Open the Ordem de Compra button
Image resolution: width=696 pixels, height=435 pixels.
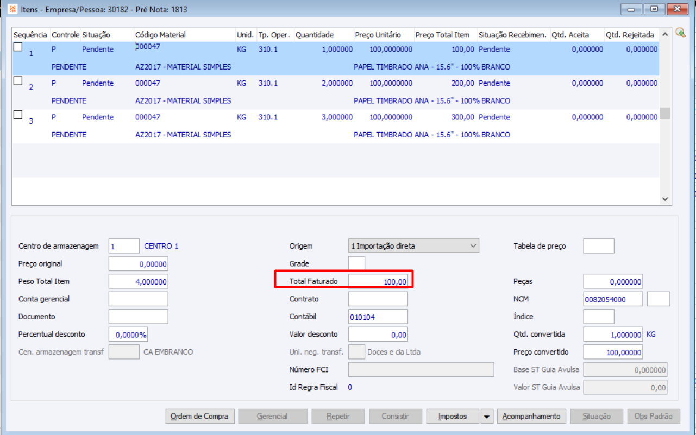pos(200,417)
